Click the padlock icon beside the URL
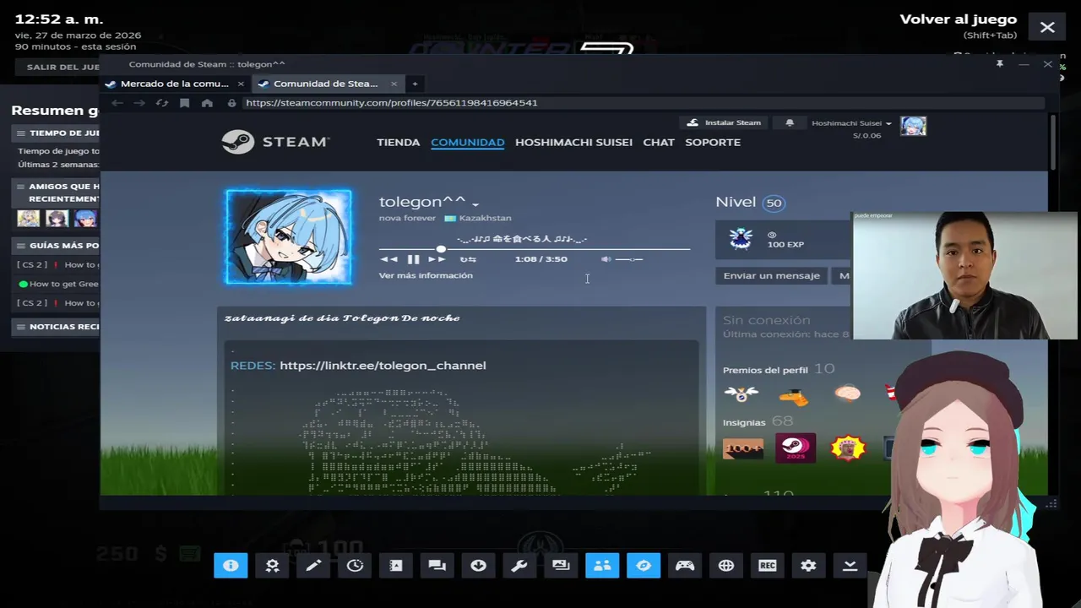 pyautogui.click(x=231, y=103)
